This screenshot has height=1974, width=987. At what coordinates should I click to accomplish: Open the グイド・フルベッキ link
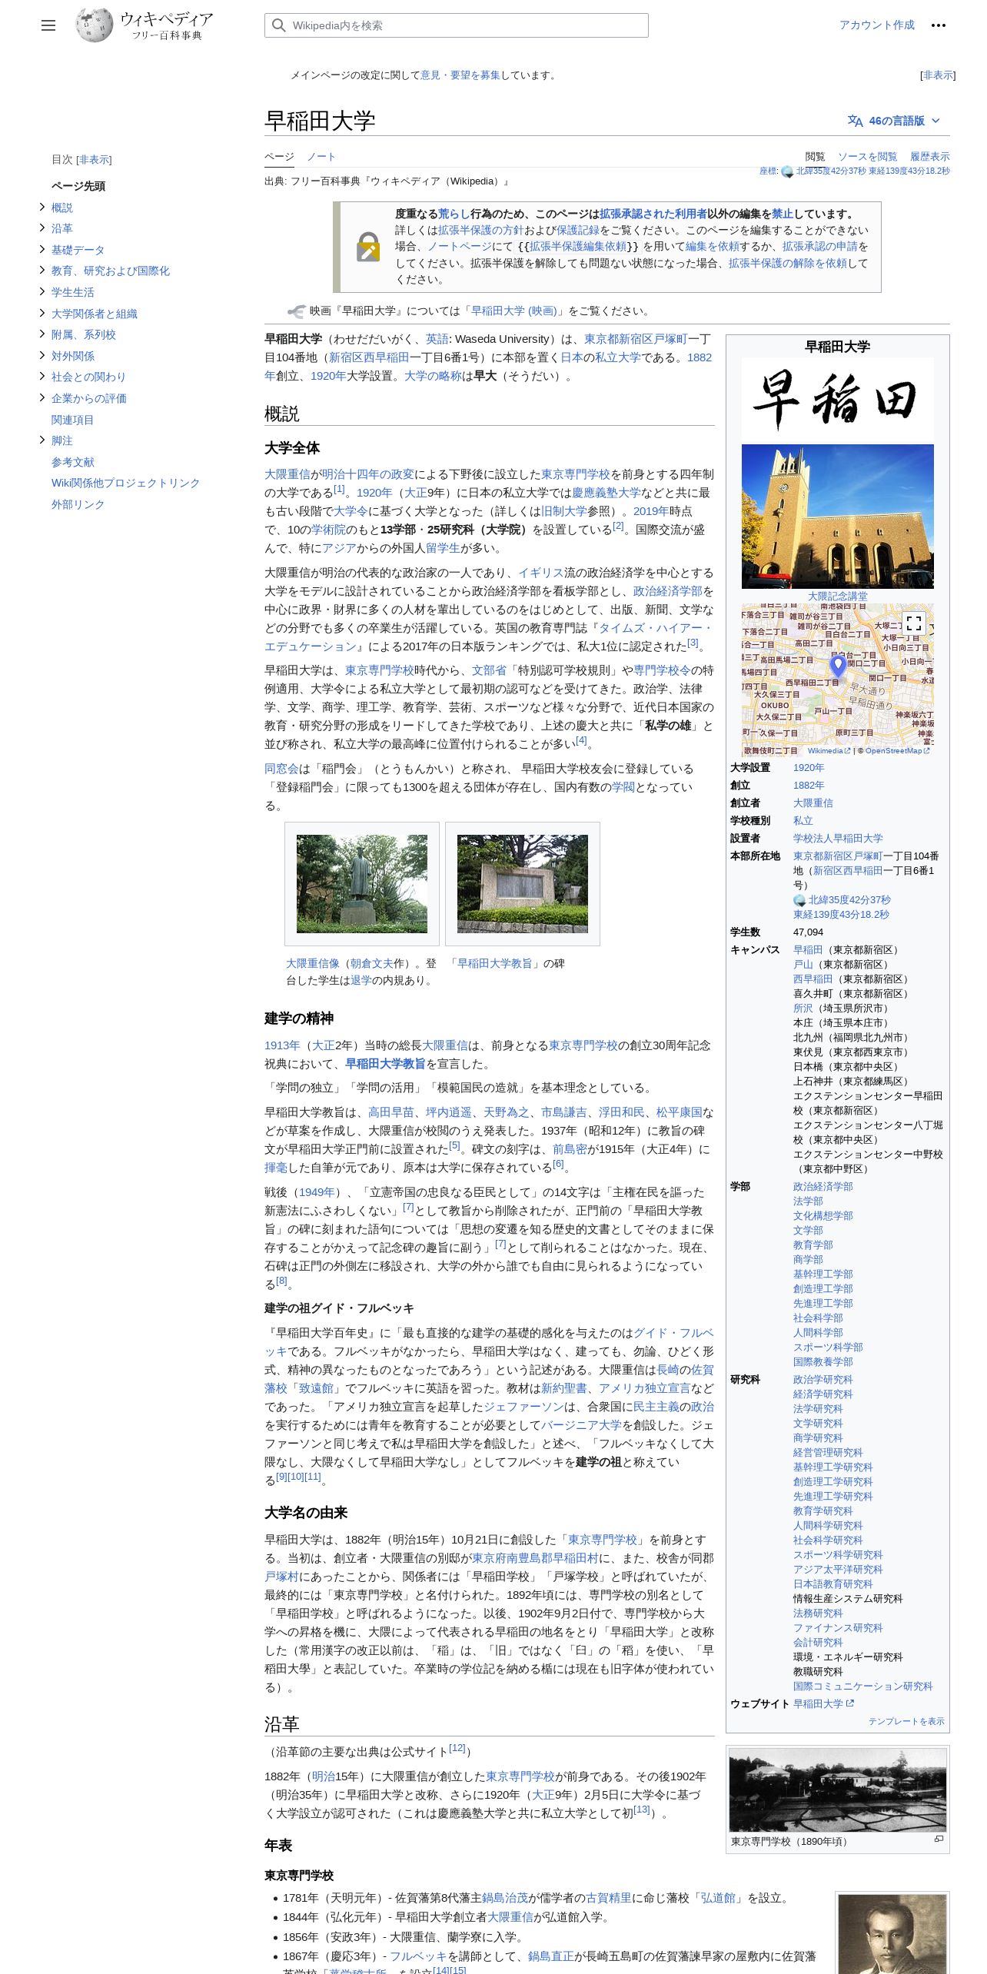click(x=489, y=1342)
